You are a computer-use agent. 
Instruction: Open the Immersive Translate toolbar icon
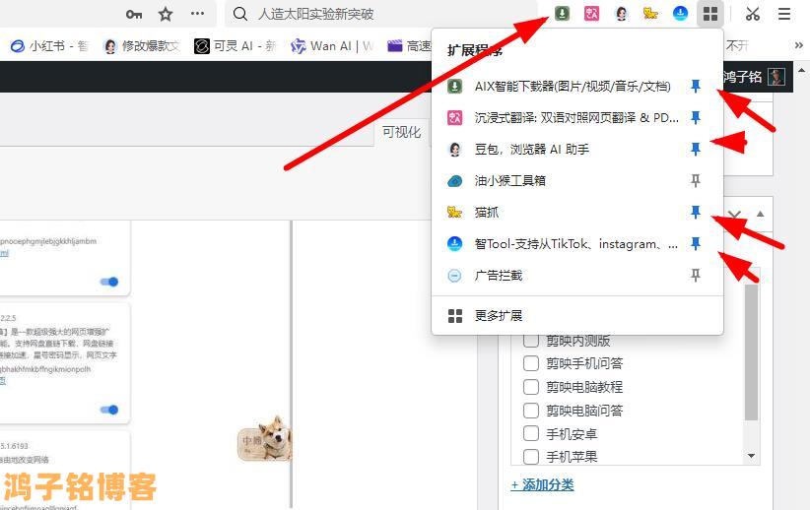[x=591, y=14]
